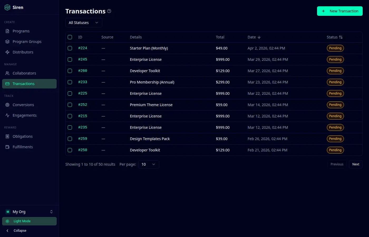The image size is (369, 237).
Task: Click the Pending badge on row #224
Action: tap(335, 48)
